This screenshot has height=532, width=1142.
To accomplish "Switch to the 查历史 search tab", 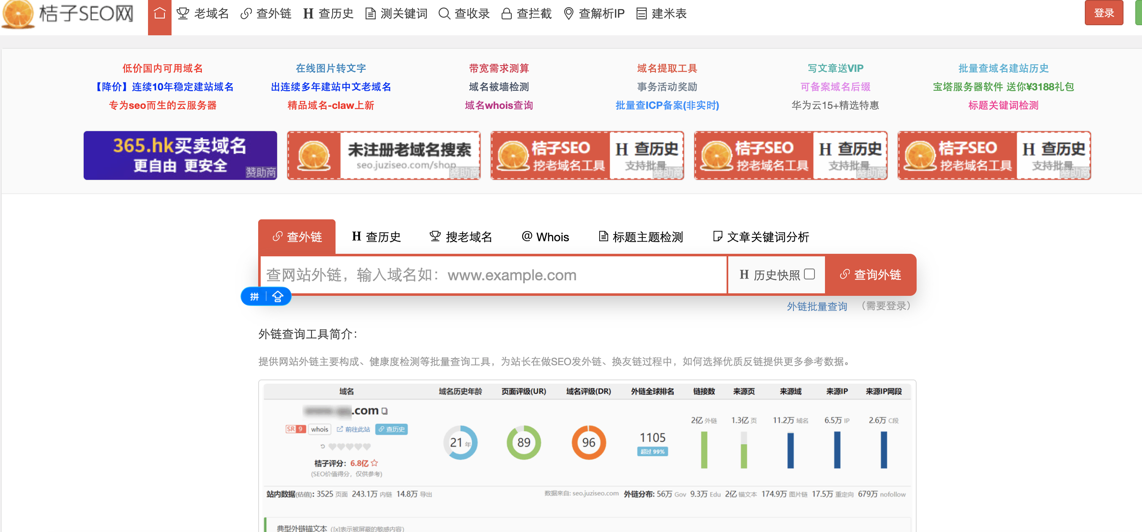I will 376,237.
